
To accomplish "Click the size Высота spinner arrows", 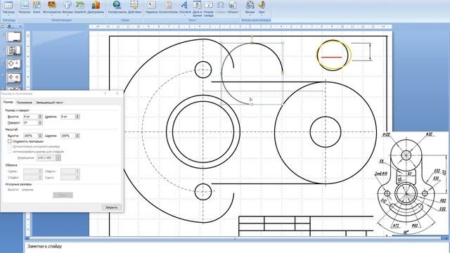I will click(40, 117).
